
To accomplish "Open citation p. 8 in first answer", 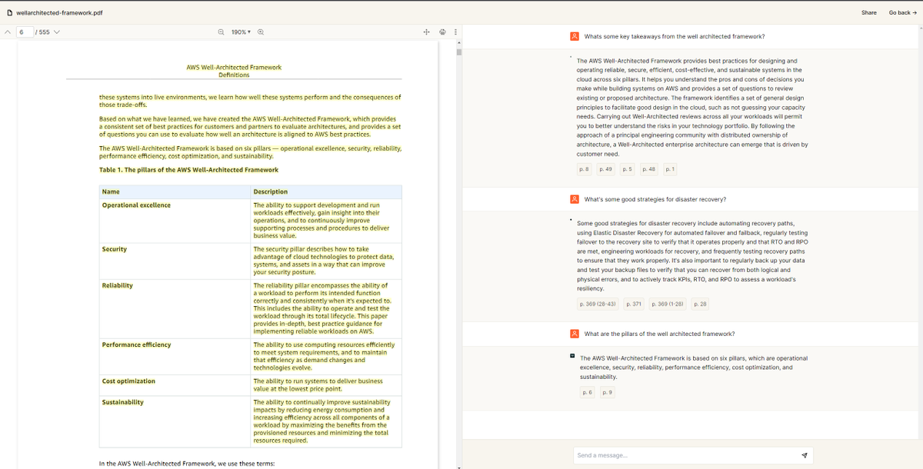I will click(x=584, y=168).
